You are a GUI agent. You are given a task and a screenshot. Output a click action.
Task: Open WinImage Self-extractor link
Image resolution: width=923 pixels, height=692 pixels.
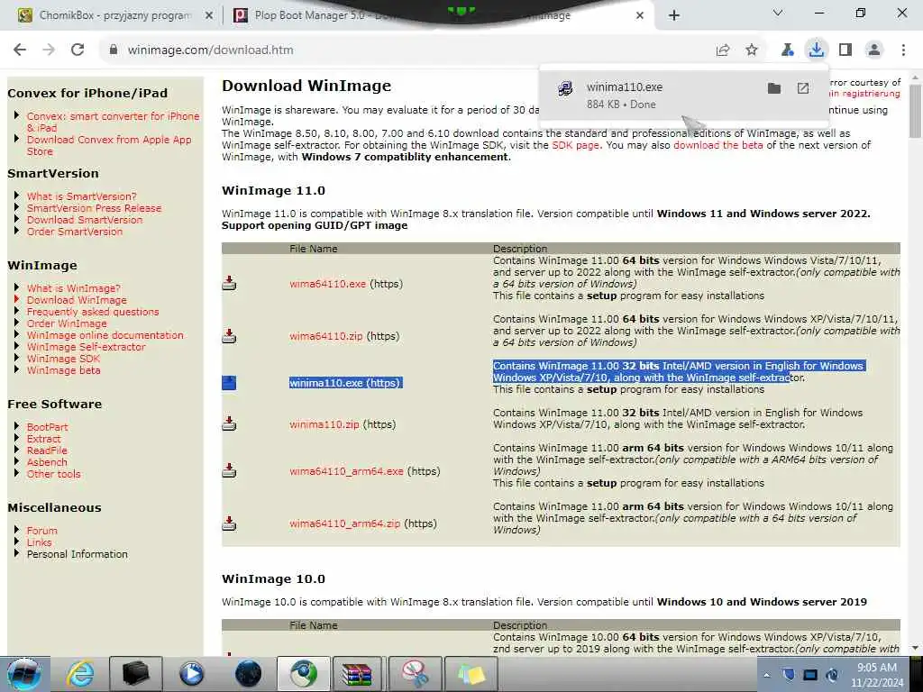[x=86, y=347]
